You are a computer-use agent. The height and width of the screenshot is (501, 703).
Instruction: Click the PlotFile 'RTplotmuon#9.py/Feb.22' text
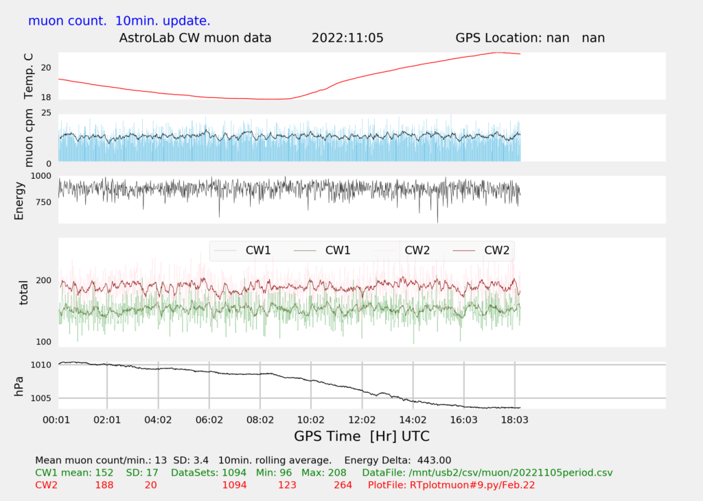click(x=451, y=485)
